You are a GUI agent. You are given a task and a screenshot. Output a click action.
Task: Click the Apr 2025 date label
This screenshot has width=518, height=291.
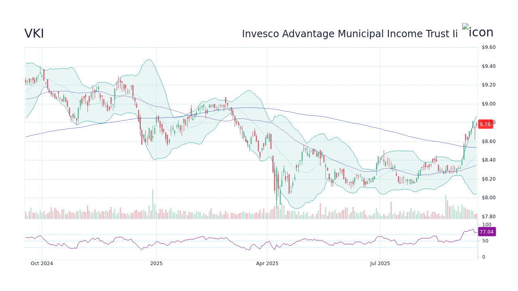click(x=267, y=264)
